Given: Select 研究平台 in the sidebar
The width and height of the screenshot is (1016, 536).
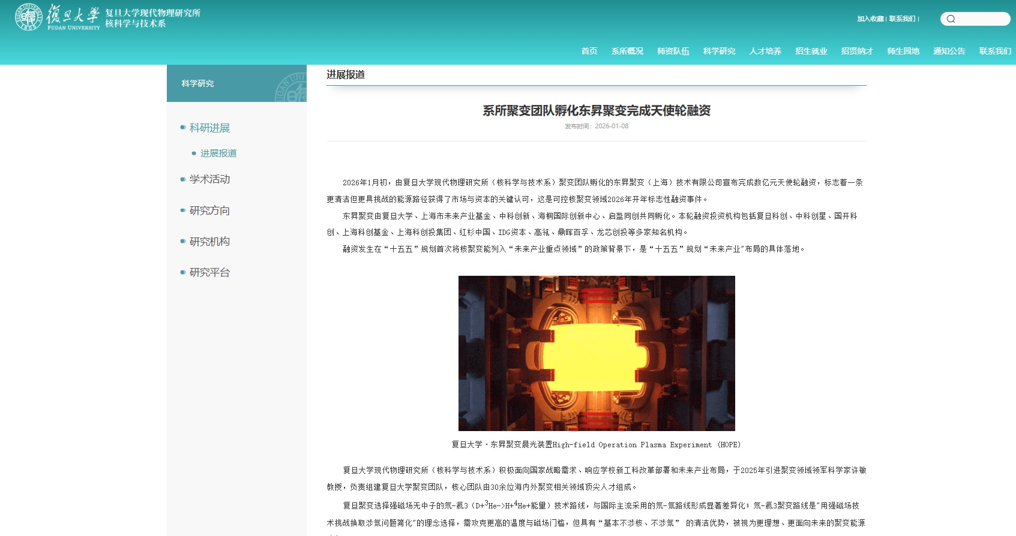Looking at the screenshot, I should pyautogui.click(x=209, y=272).
